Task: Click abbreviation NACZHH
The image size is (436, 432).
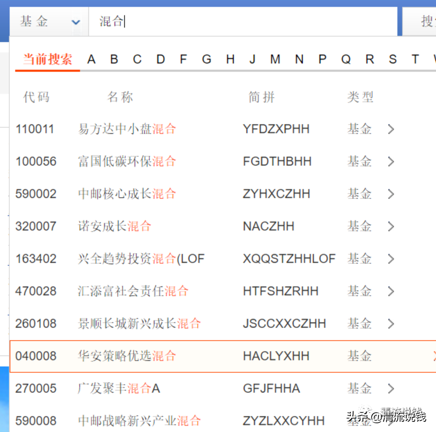Action: (x=269, y=226)
